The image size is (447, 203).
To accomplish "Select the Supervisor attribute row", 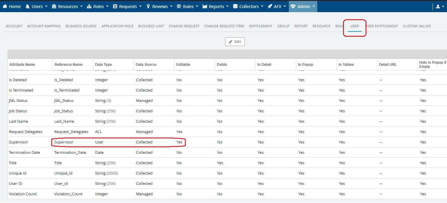I will (x=19, y=142).
